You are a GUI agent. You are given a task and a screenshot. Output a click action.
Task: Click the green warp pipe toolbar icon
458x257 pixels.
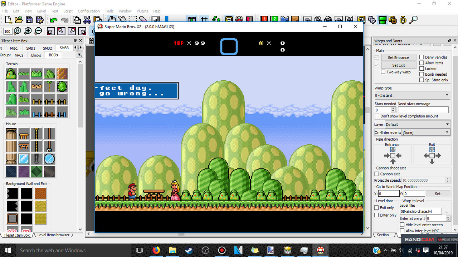click(383, 20)
